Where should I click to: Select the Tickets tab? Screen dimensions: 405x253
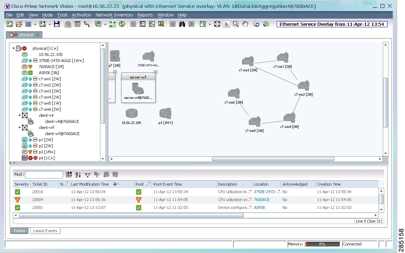(20, 231)
